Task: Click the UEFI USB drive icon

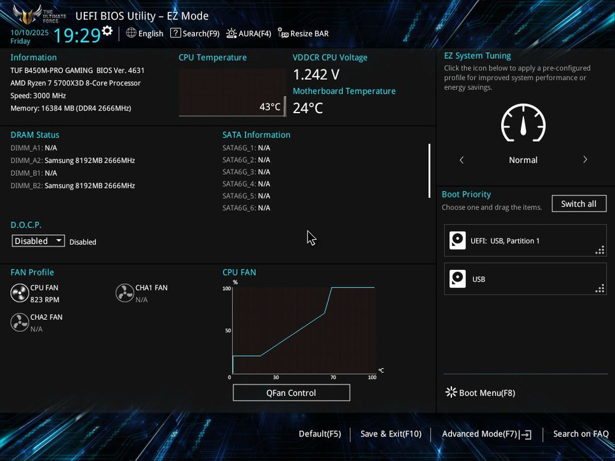Action: pos(458,240)
